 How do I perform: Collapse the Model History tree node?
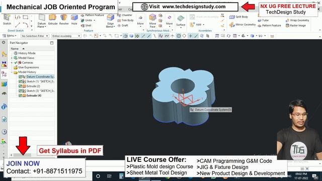pyautogui.click(x=12, y=72)
